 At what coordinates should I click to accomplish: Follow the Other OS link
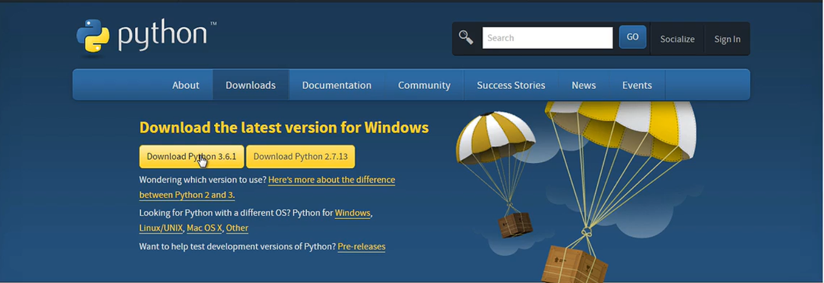[237, 228]
